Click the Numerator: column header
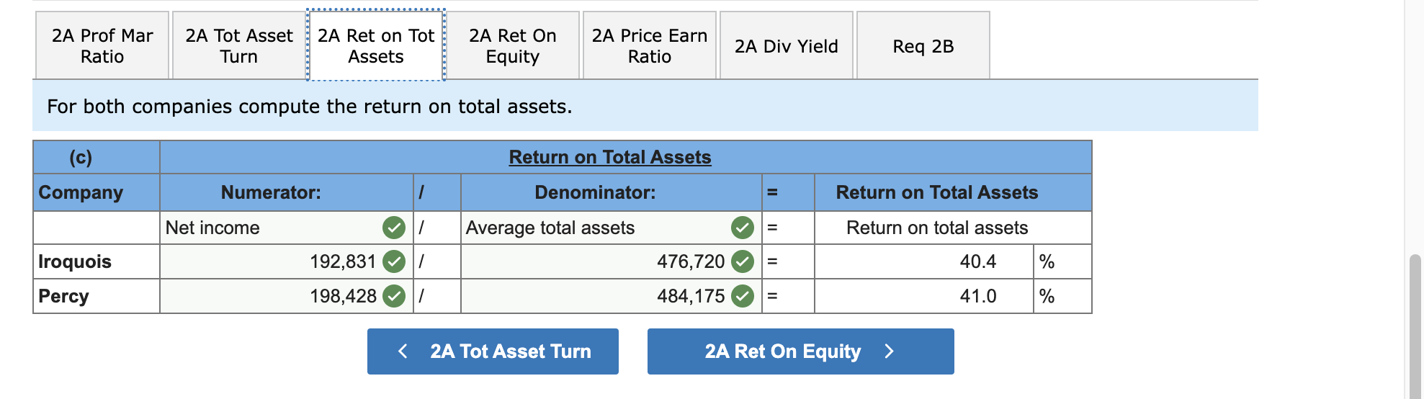 (271, 192)
